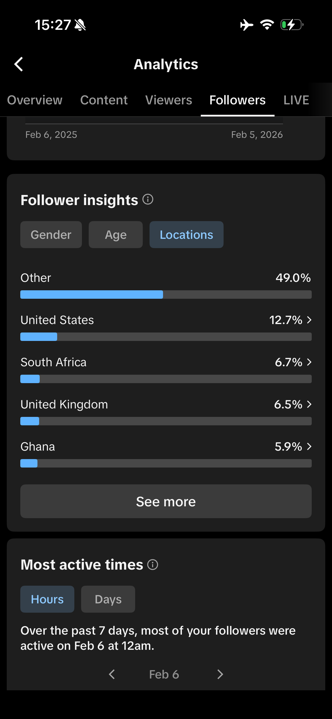Viewport: 332px width, 719px height.
Task: Open the Viewers tab
Action: 168,100
